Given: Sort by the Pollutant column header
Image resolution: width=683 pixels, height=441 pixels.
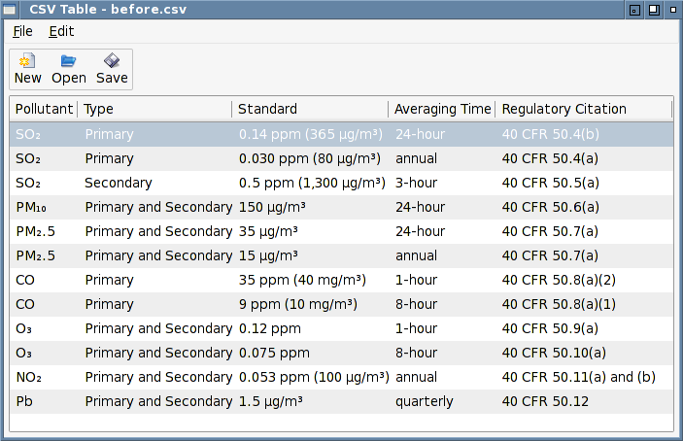Looking at the screenshot, I should point(44,109).
